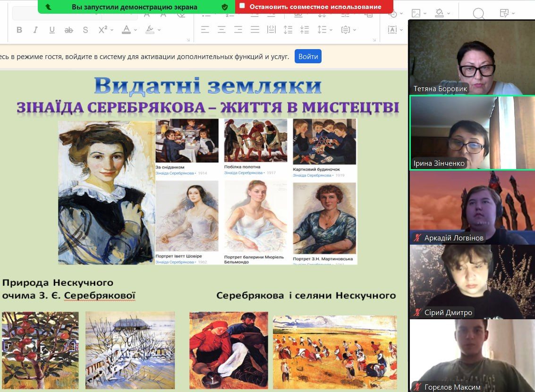Open select objects dropdown arrow
This screenshot has width=535, height=392.
click(513, 13)
